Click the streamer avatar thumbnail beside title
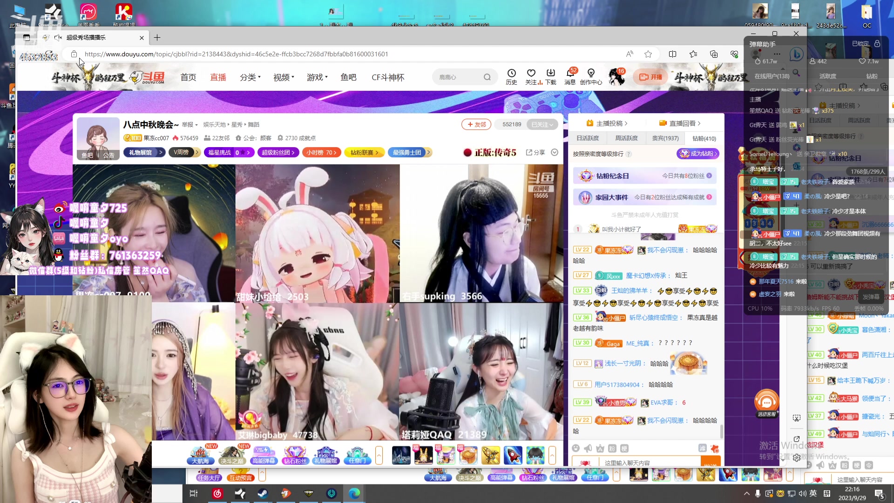Screen dimensions: 894x503 (x=98, y=139)
